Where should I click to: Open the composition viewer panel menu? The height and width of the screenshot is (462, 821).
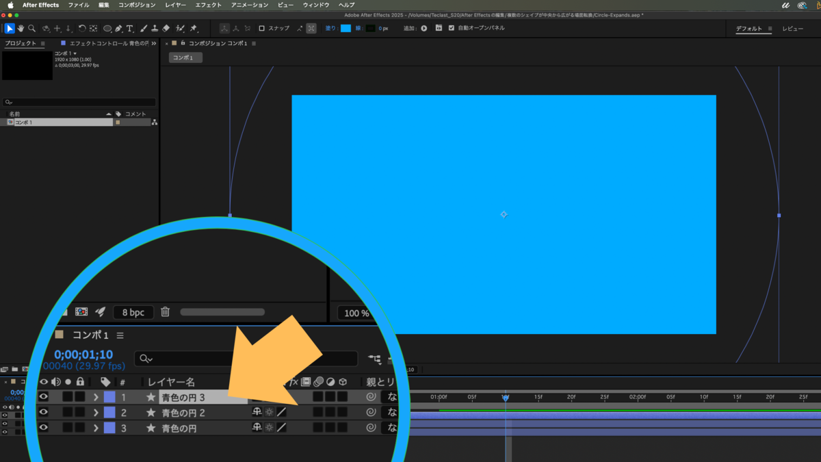254,43
